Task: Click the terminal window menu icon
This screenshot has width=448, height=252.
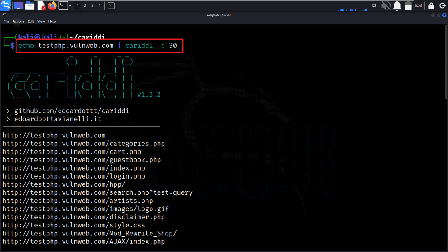Action: pyautogui.click(x=4, y=15)
